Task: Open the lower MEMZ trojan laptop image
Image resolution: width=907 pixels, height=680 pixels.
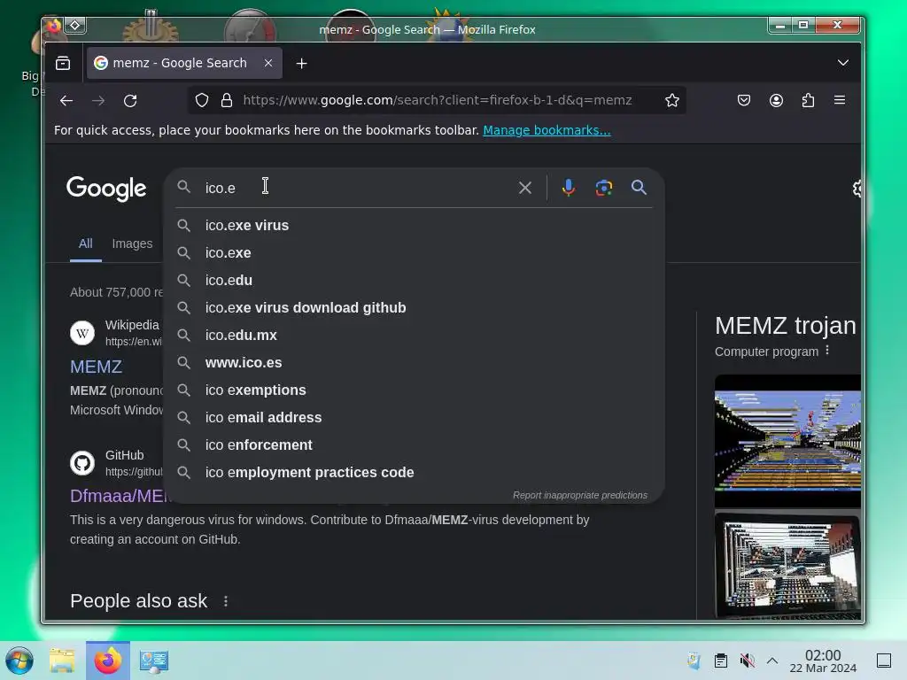Action: (x=787, y=566)
